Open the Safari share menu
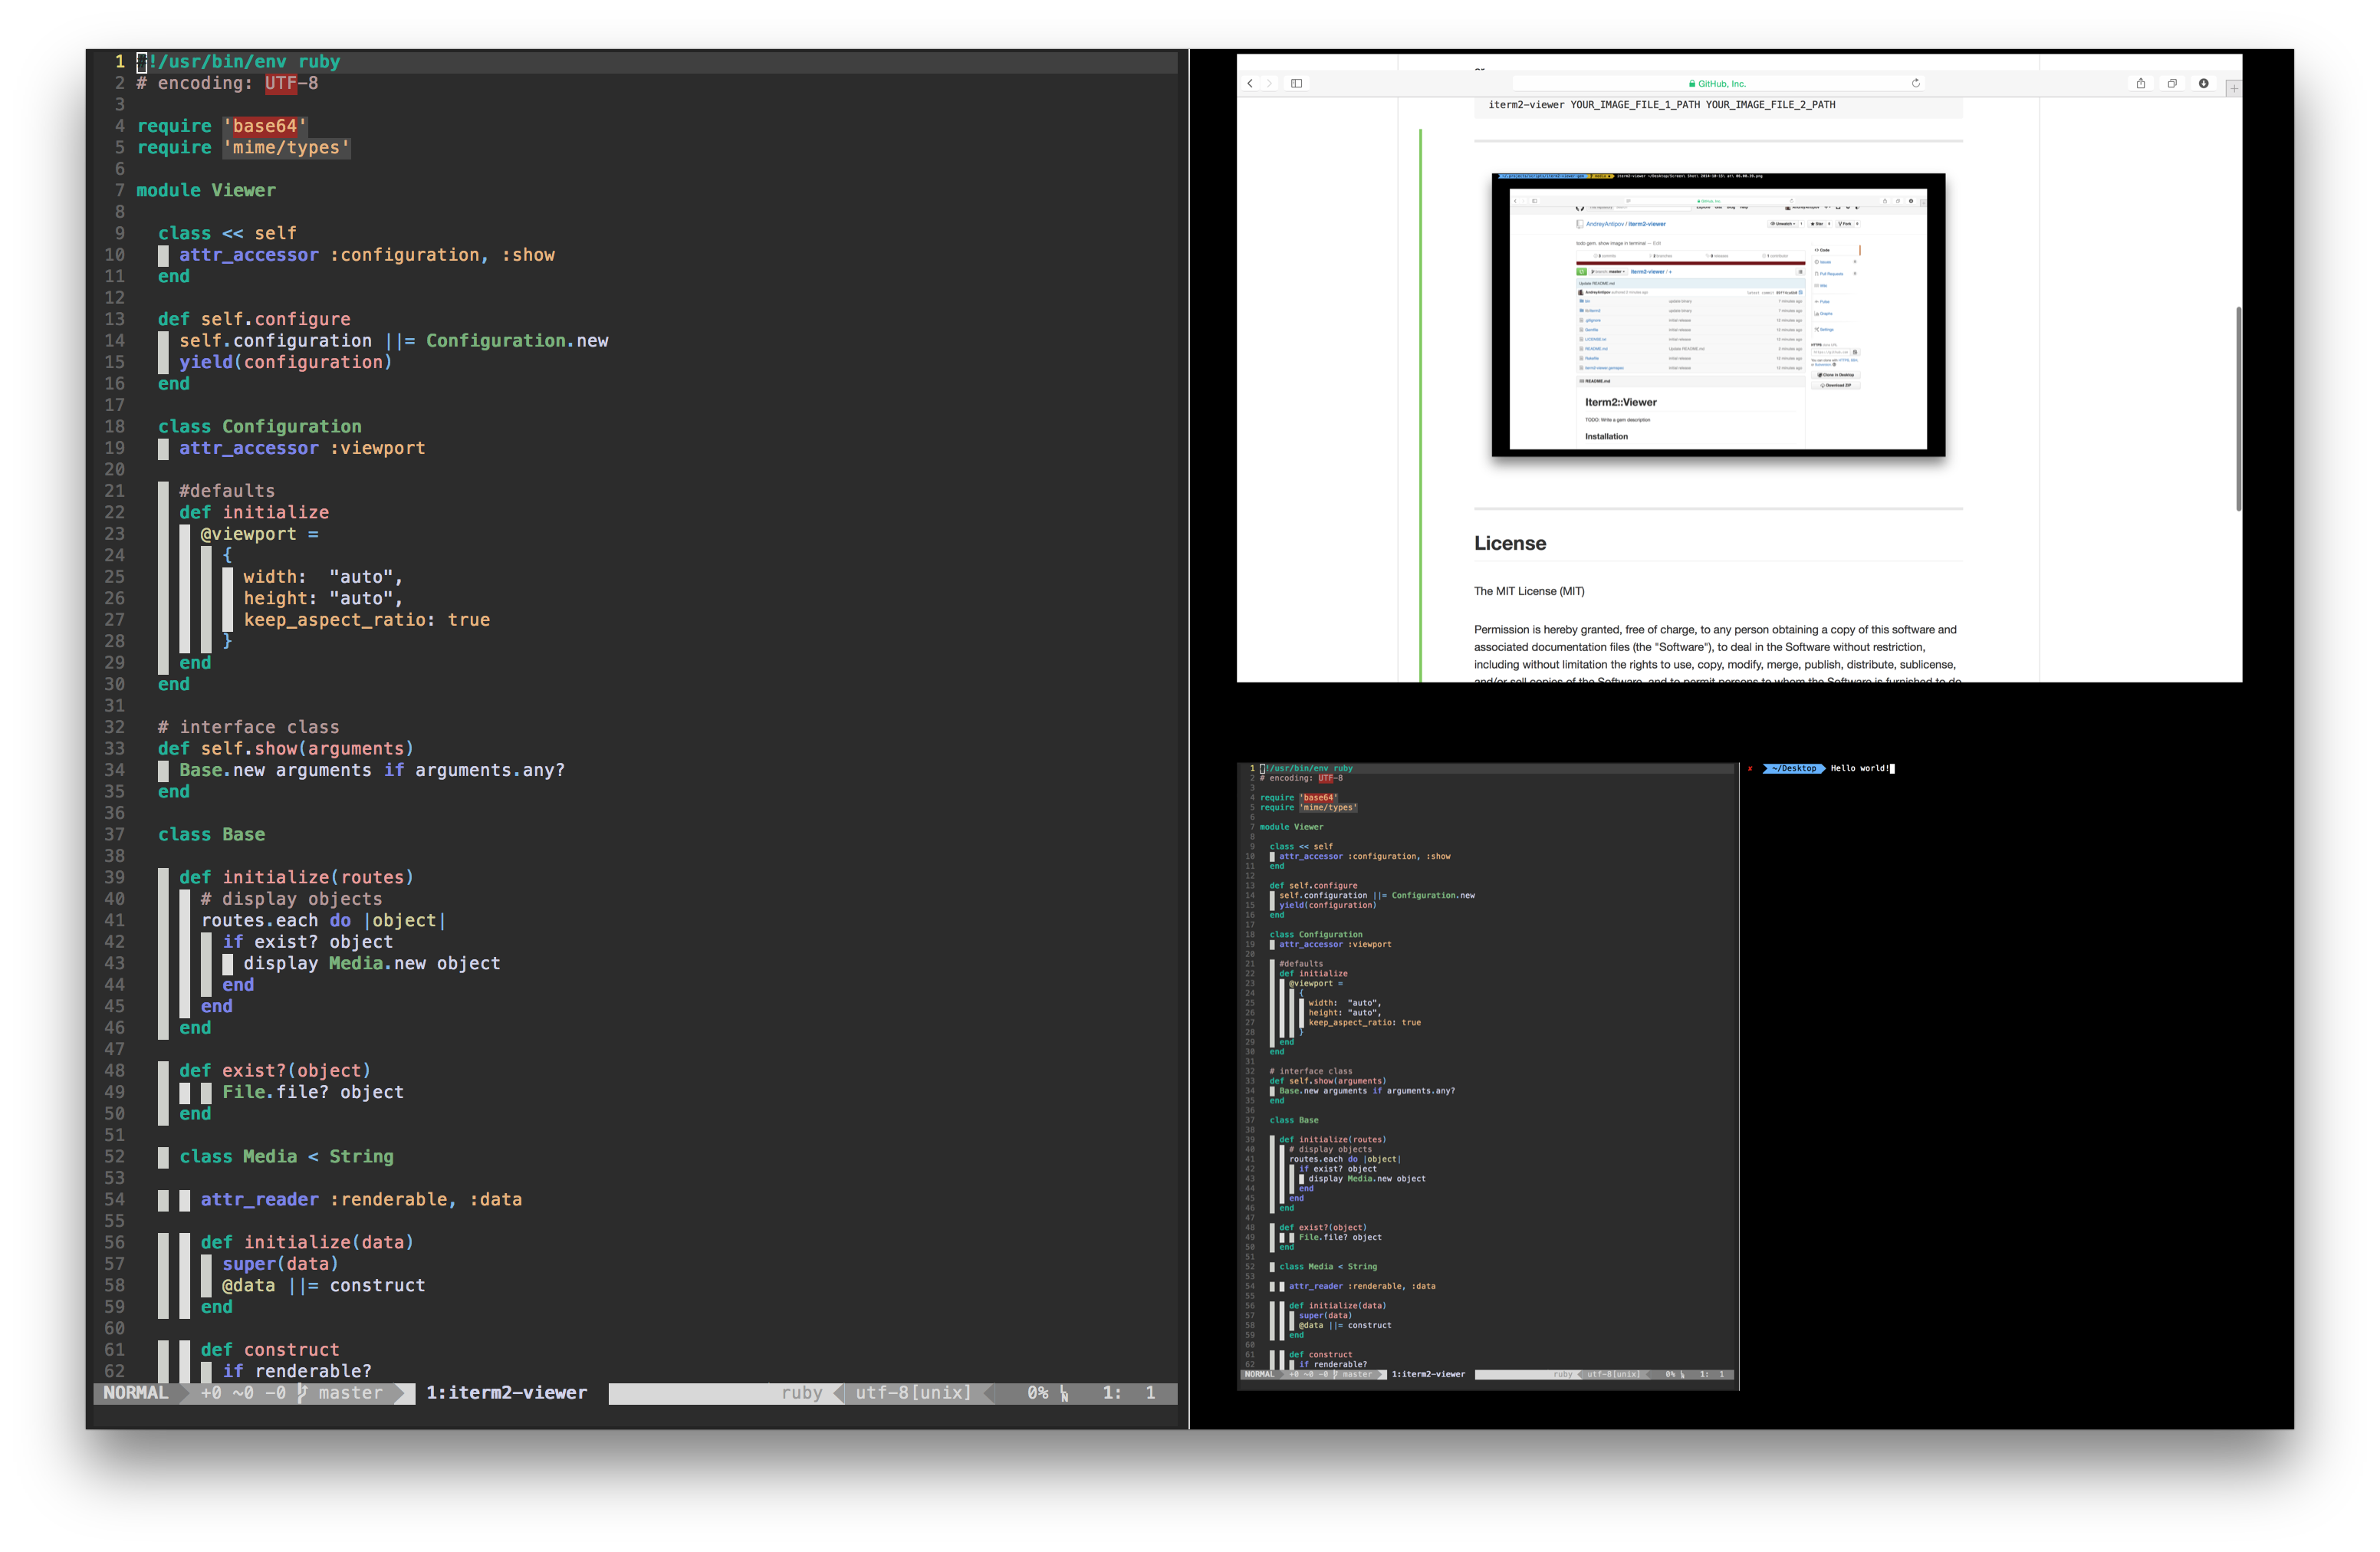The width and height of the screenshot is (2380, 1552). point(2141,84)
